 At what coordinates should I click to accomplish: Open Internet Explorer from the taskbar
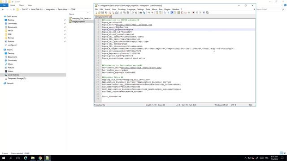tap(26, 158)
